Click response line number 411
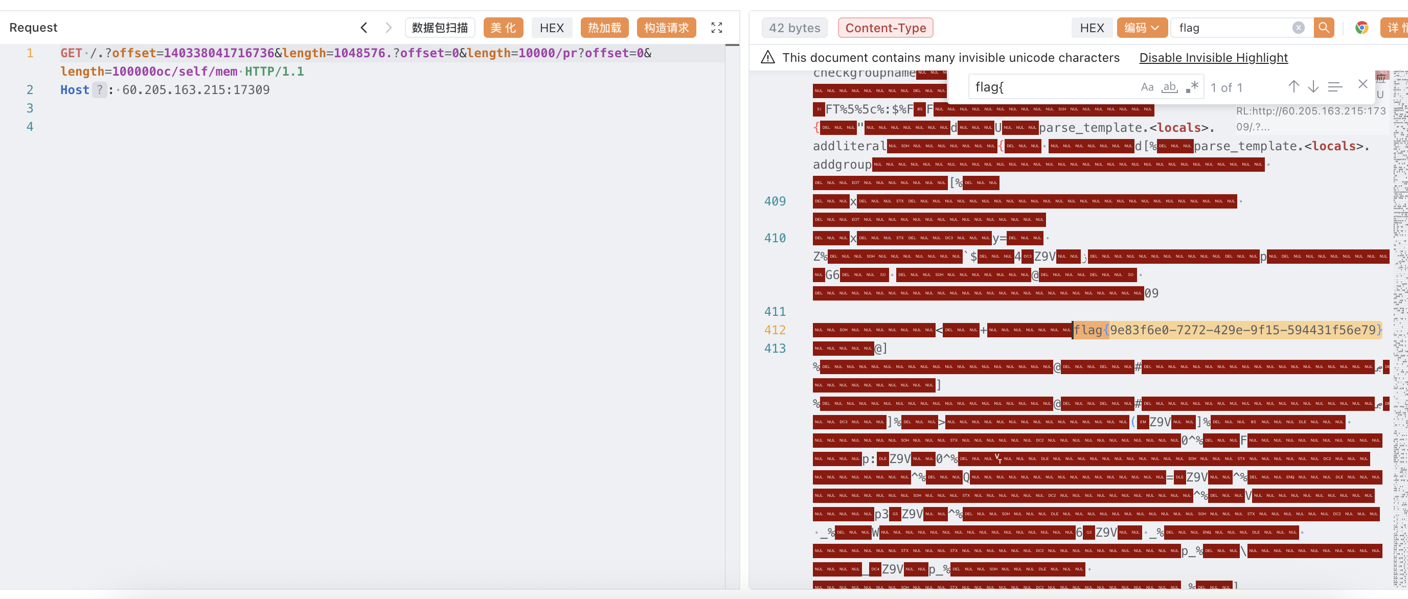This screenshot has height=599, width=1408. (x=775, y=312)
